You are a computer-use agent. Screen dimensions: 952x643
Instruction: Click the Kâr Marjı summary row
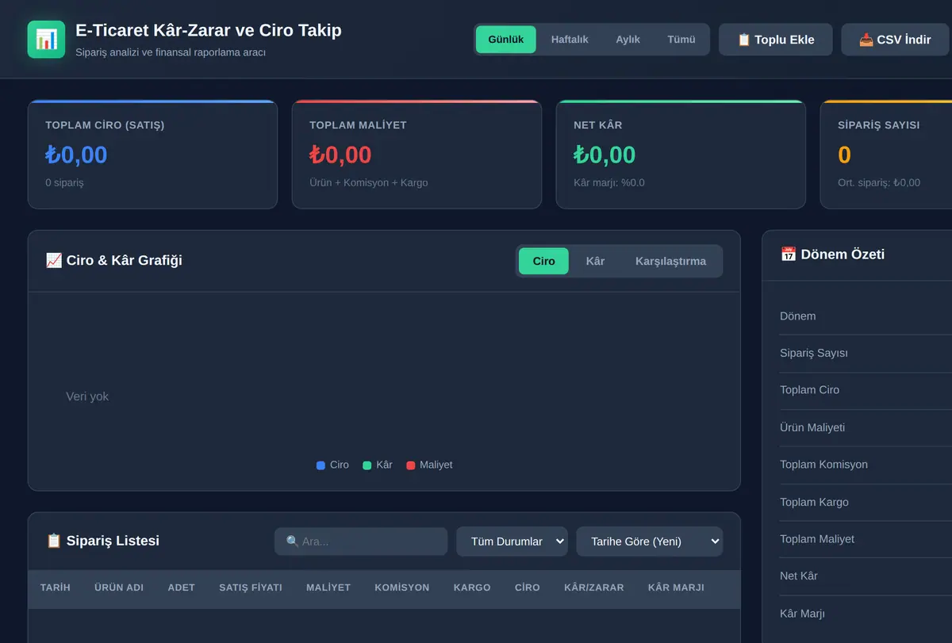click(866, 614)
